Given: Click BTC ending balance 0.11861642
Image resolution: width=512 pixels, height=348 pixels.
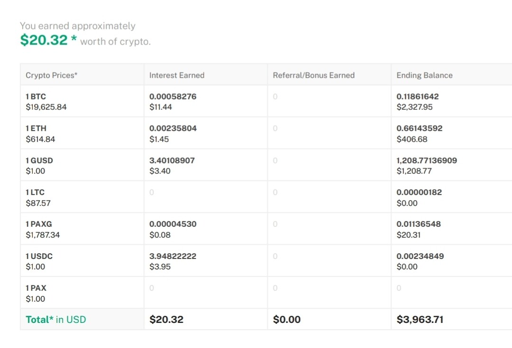Looking at the screenshot, I should click(x=417, y=97).
